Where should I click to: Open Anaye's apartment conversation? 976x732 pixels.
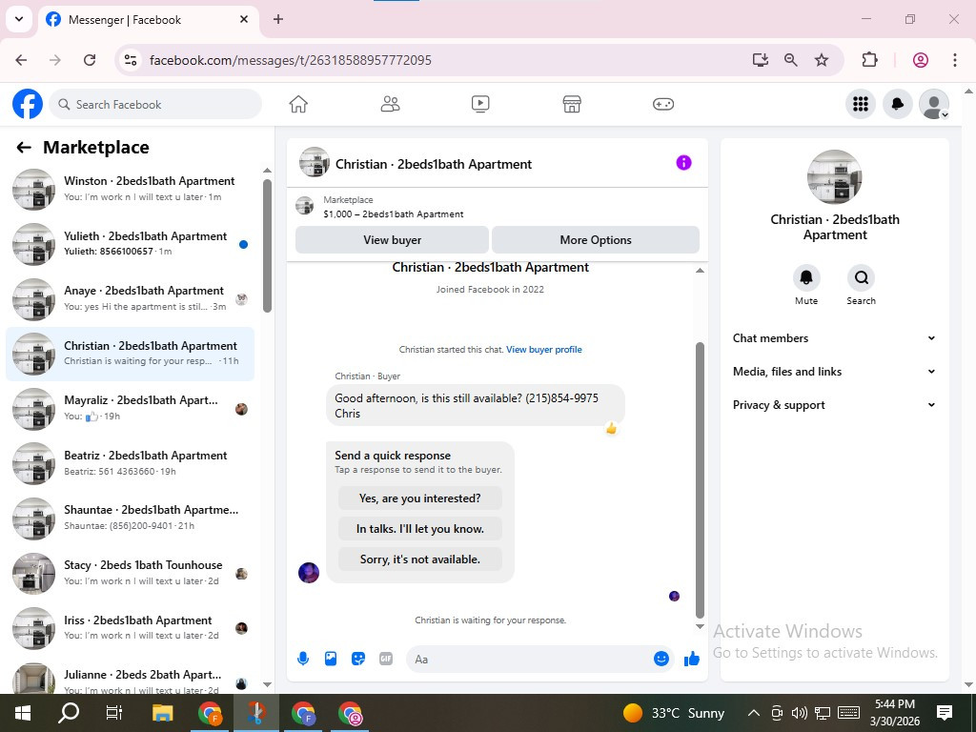tap(130, 298)
